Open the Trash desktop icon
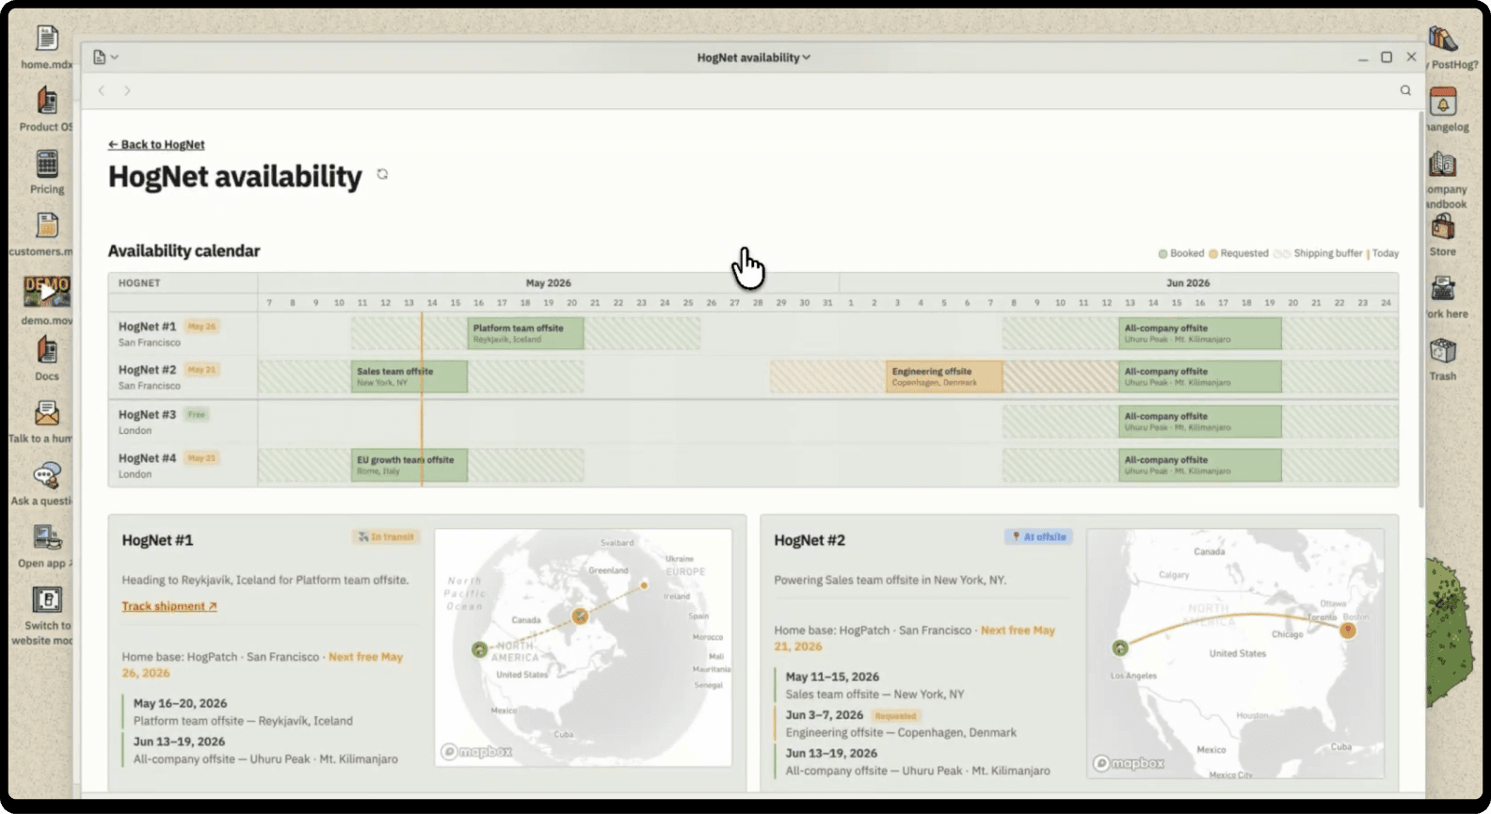Screen dimensions: 1491x814 1443,352
